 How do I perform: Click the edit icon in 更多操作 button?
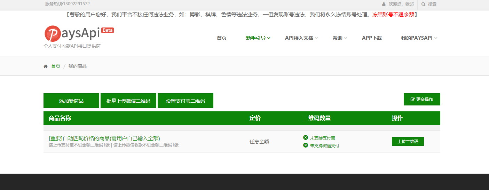[x=413, y=100]
